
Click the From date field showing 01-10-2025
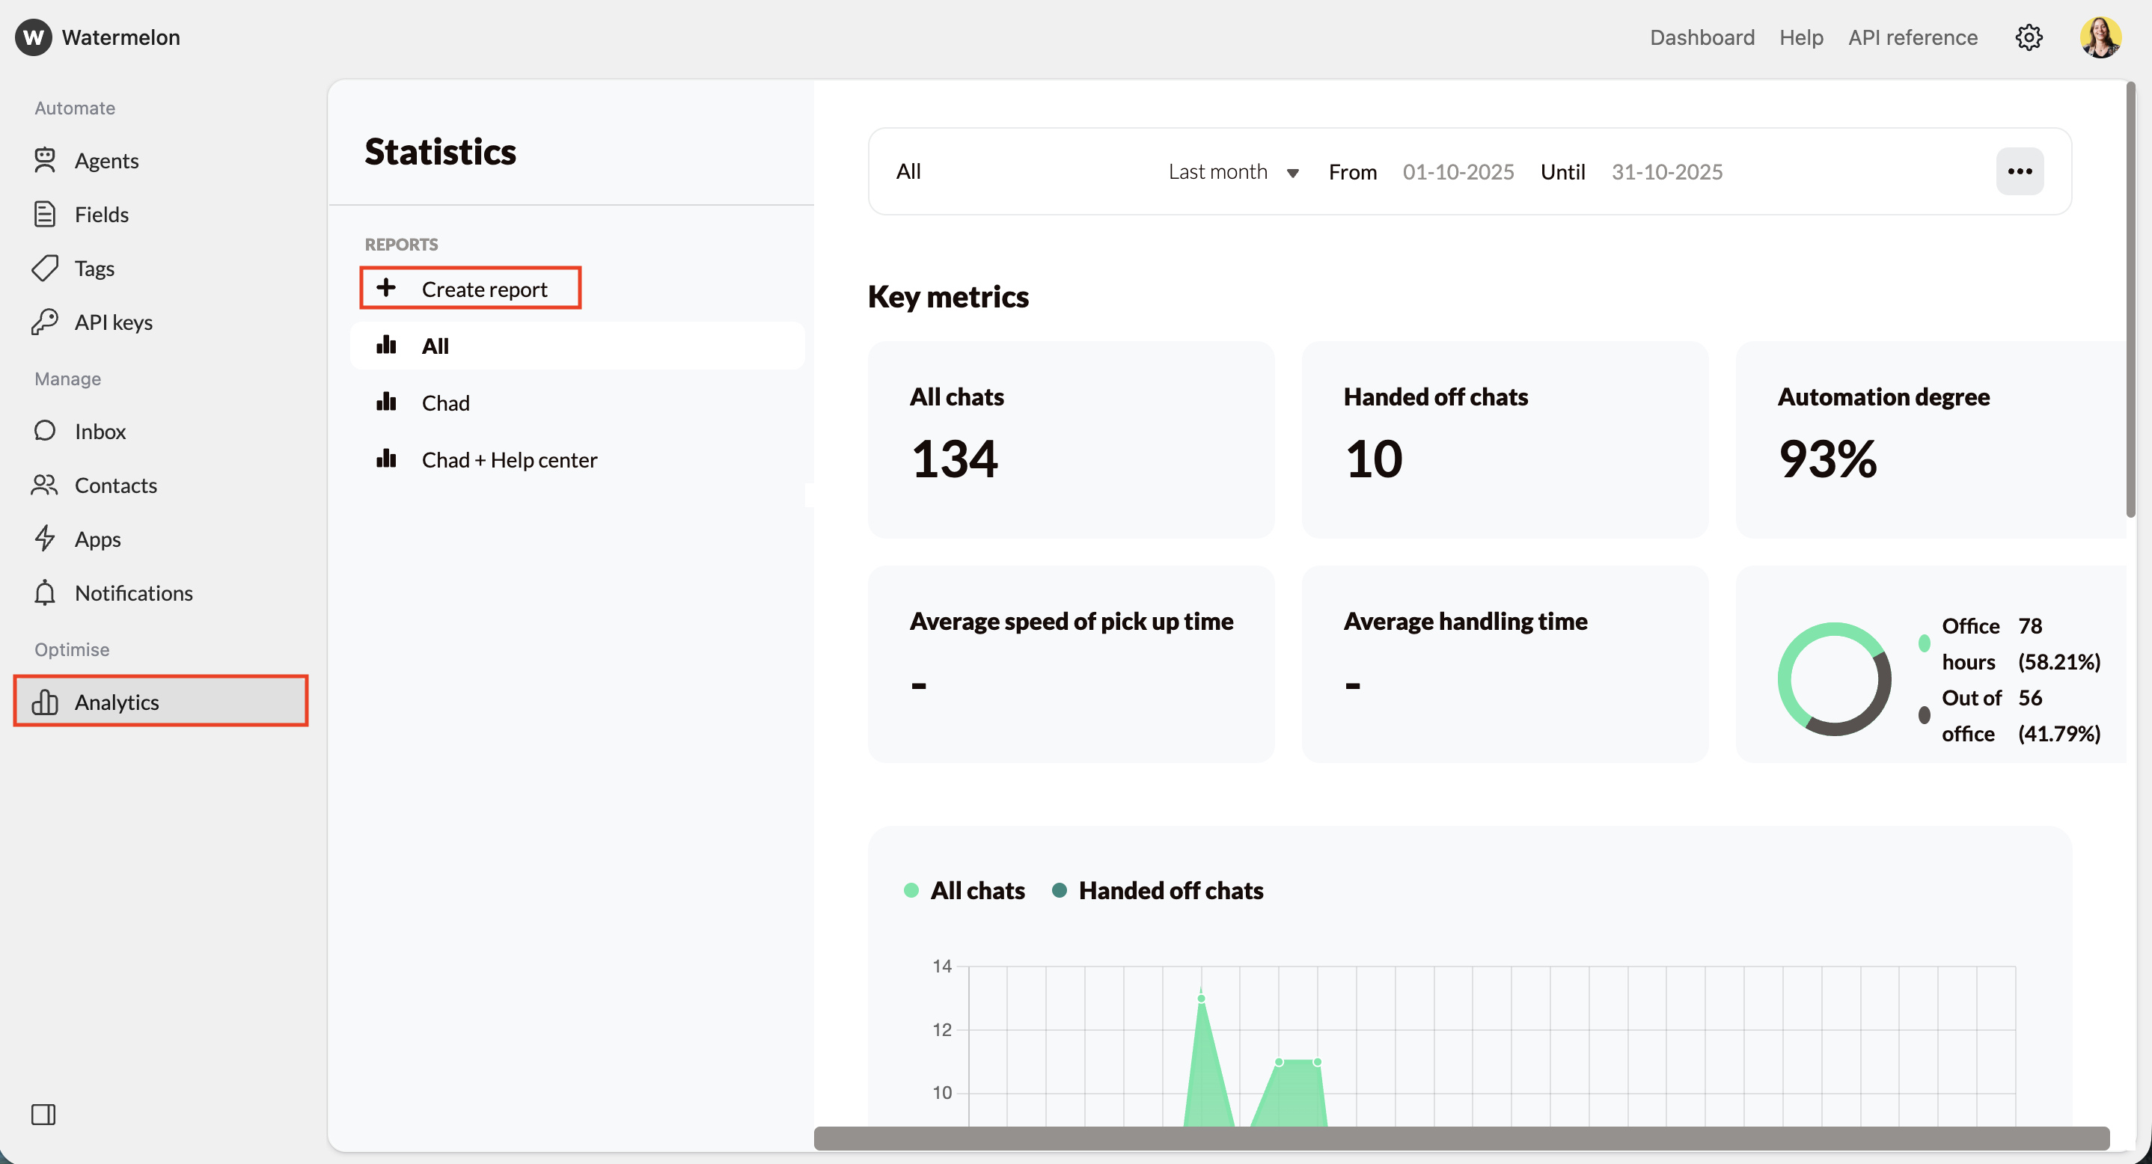1458,171
